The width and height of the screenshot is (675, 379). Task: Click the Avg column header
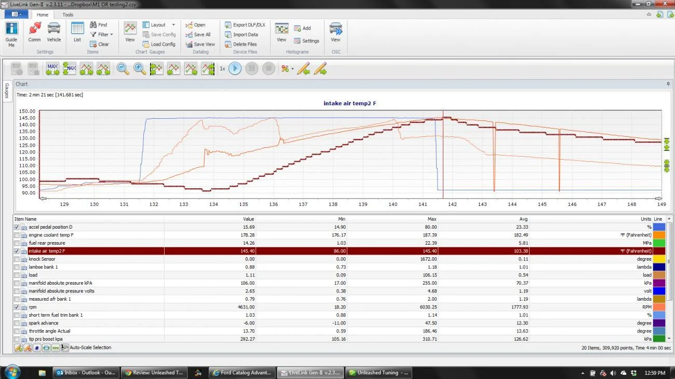click(483, 219)
